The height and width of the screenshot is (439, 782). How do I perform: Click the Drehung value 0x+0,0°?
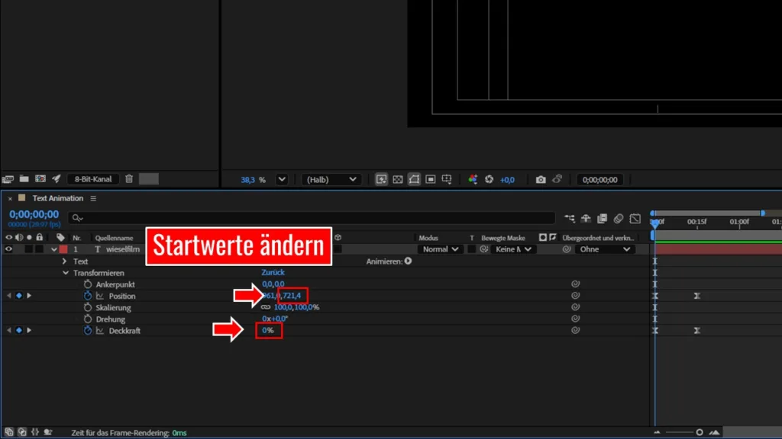pos(275,319)
